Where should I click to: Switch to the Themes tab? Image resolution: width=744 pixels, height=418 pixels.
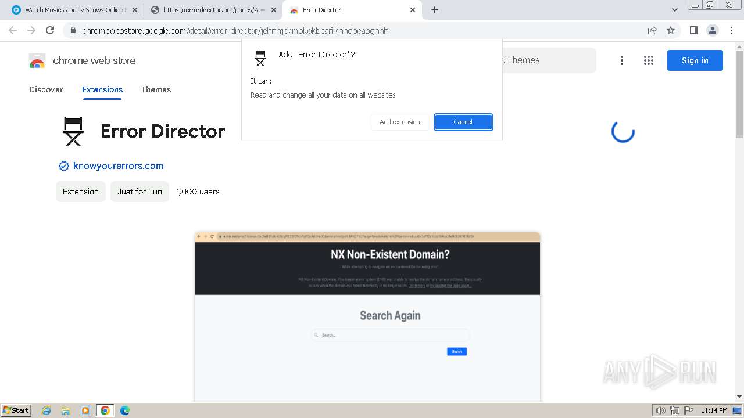pyautogui.click(x=156, y=89)
